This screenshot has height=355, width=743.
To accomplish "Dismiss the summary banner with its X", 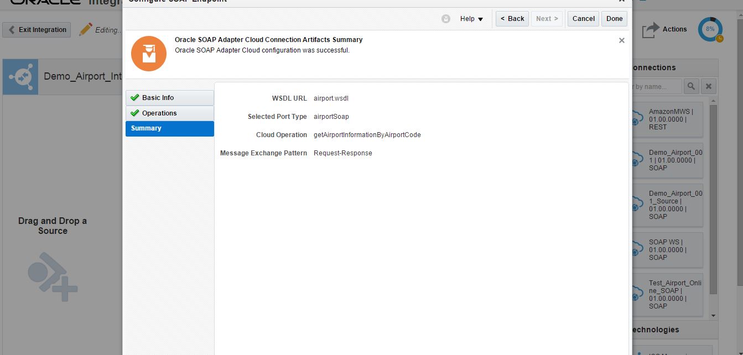I will 621,40.
